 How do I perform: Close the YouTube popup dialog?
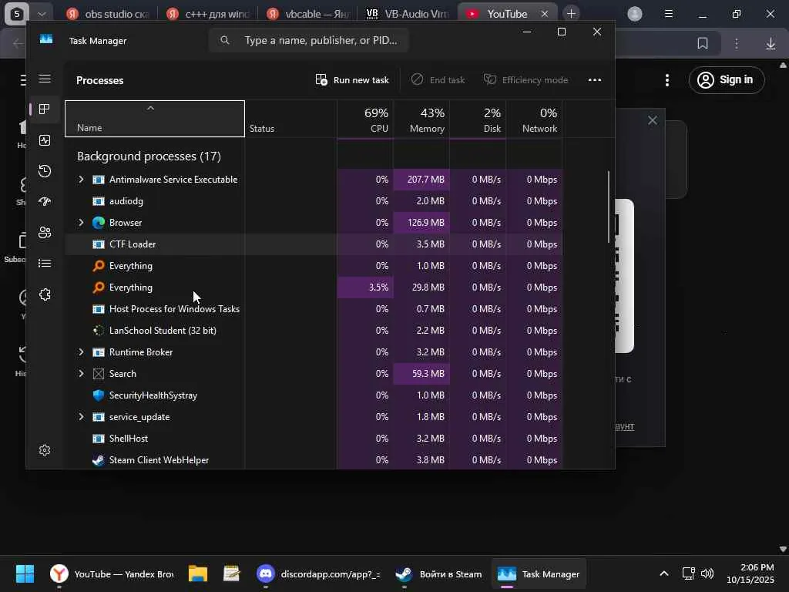click(653, 120)
